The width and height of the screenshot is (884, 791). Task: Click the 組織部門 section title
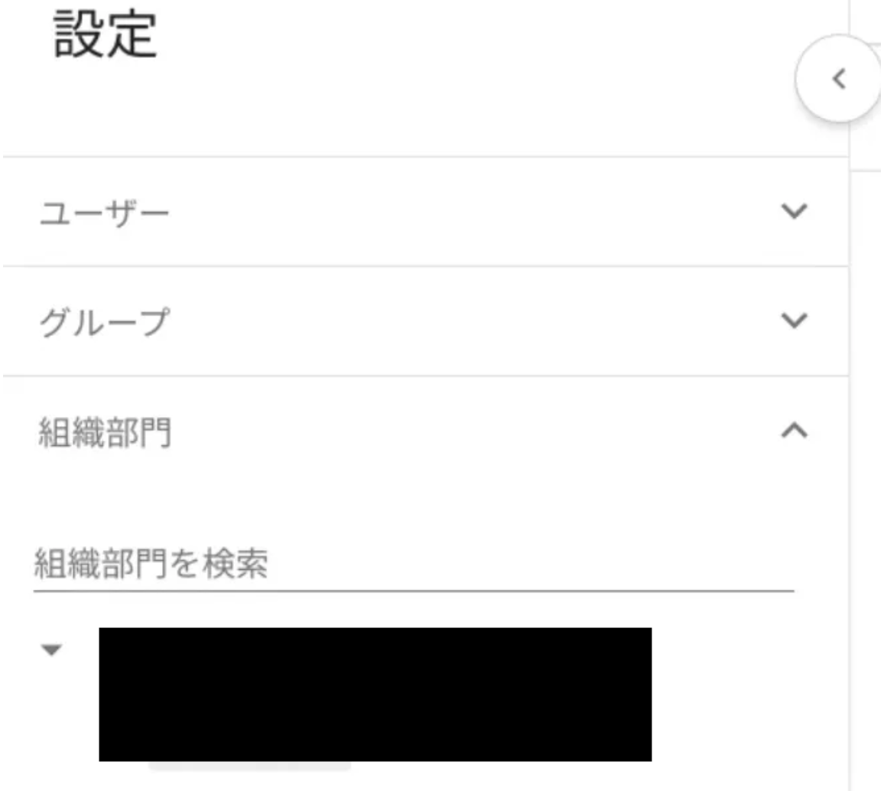tap(104, 432)
